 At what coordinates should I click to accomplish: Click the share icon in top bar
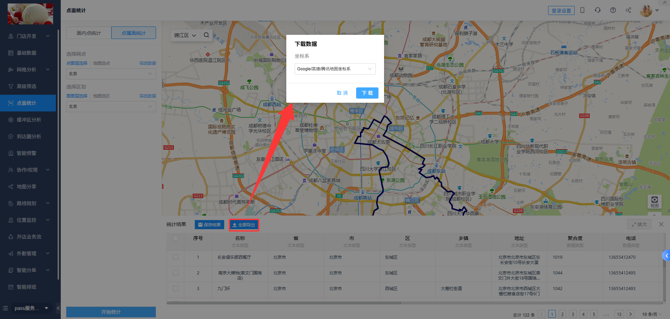tap(628, 10)
